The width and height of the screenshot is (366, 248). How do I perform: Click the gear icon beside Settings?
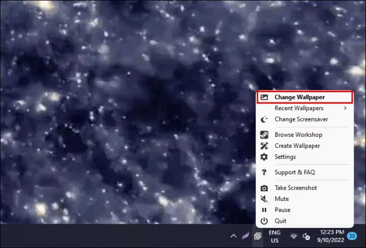click(x=264, y=157)
